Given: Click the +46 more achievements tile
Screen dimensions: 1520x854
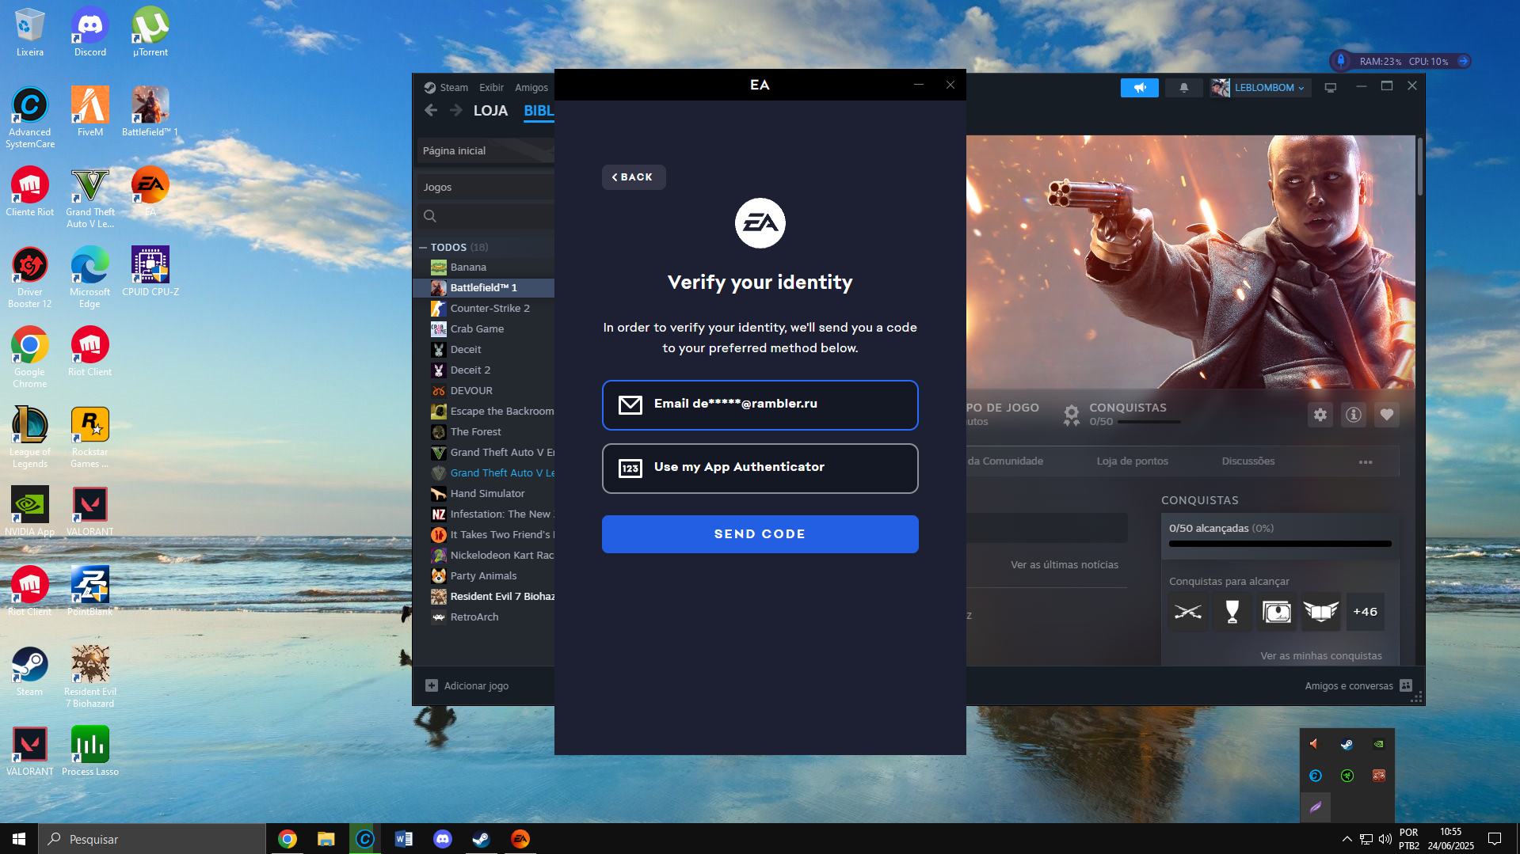Looking at the screenshot, I should [x=1365, y=612].
